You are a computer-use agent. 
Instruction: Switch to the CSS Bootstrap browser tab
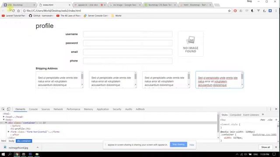click(x=19, y=5)
